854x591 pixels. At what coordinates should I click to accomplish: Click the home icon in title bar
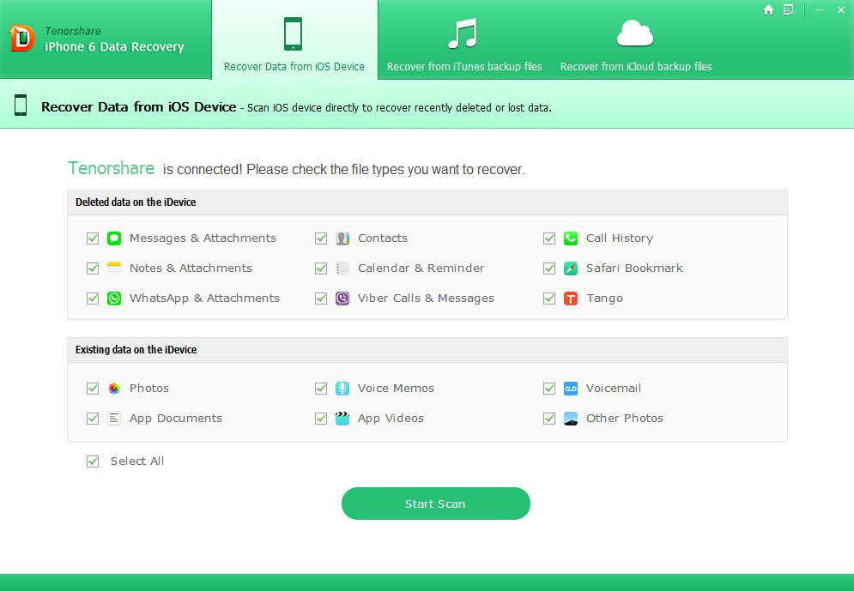click(768, 9)
